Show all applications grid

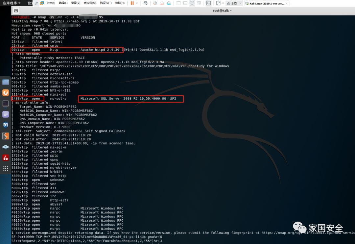[6, 168]
